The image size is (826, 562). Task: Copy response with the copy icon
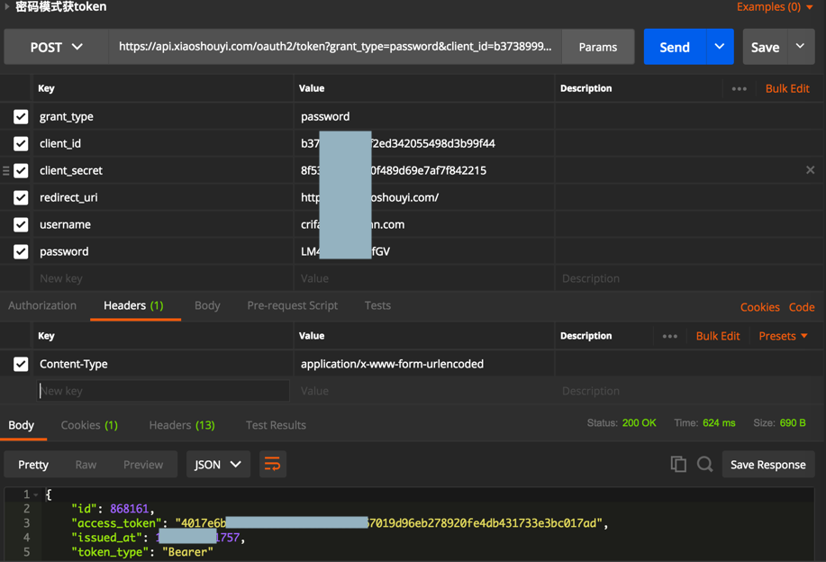(678, 464)
